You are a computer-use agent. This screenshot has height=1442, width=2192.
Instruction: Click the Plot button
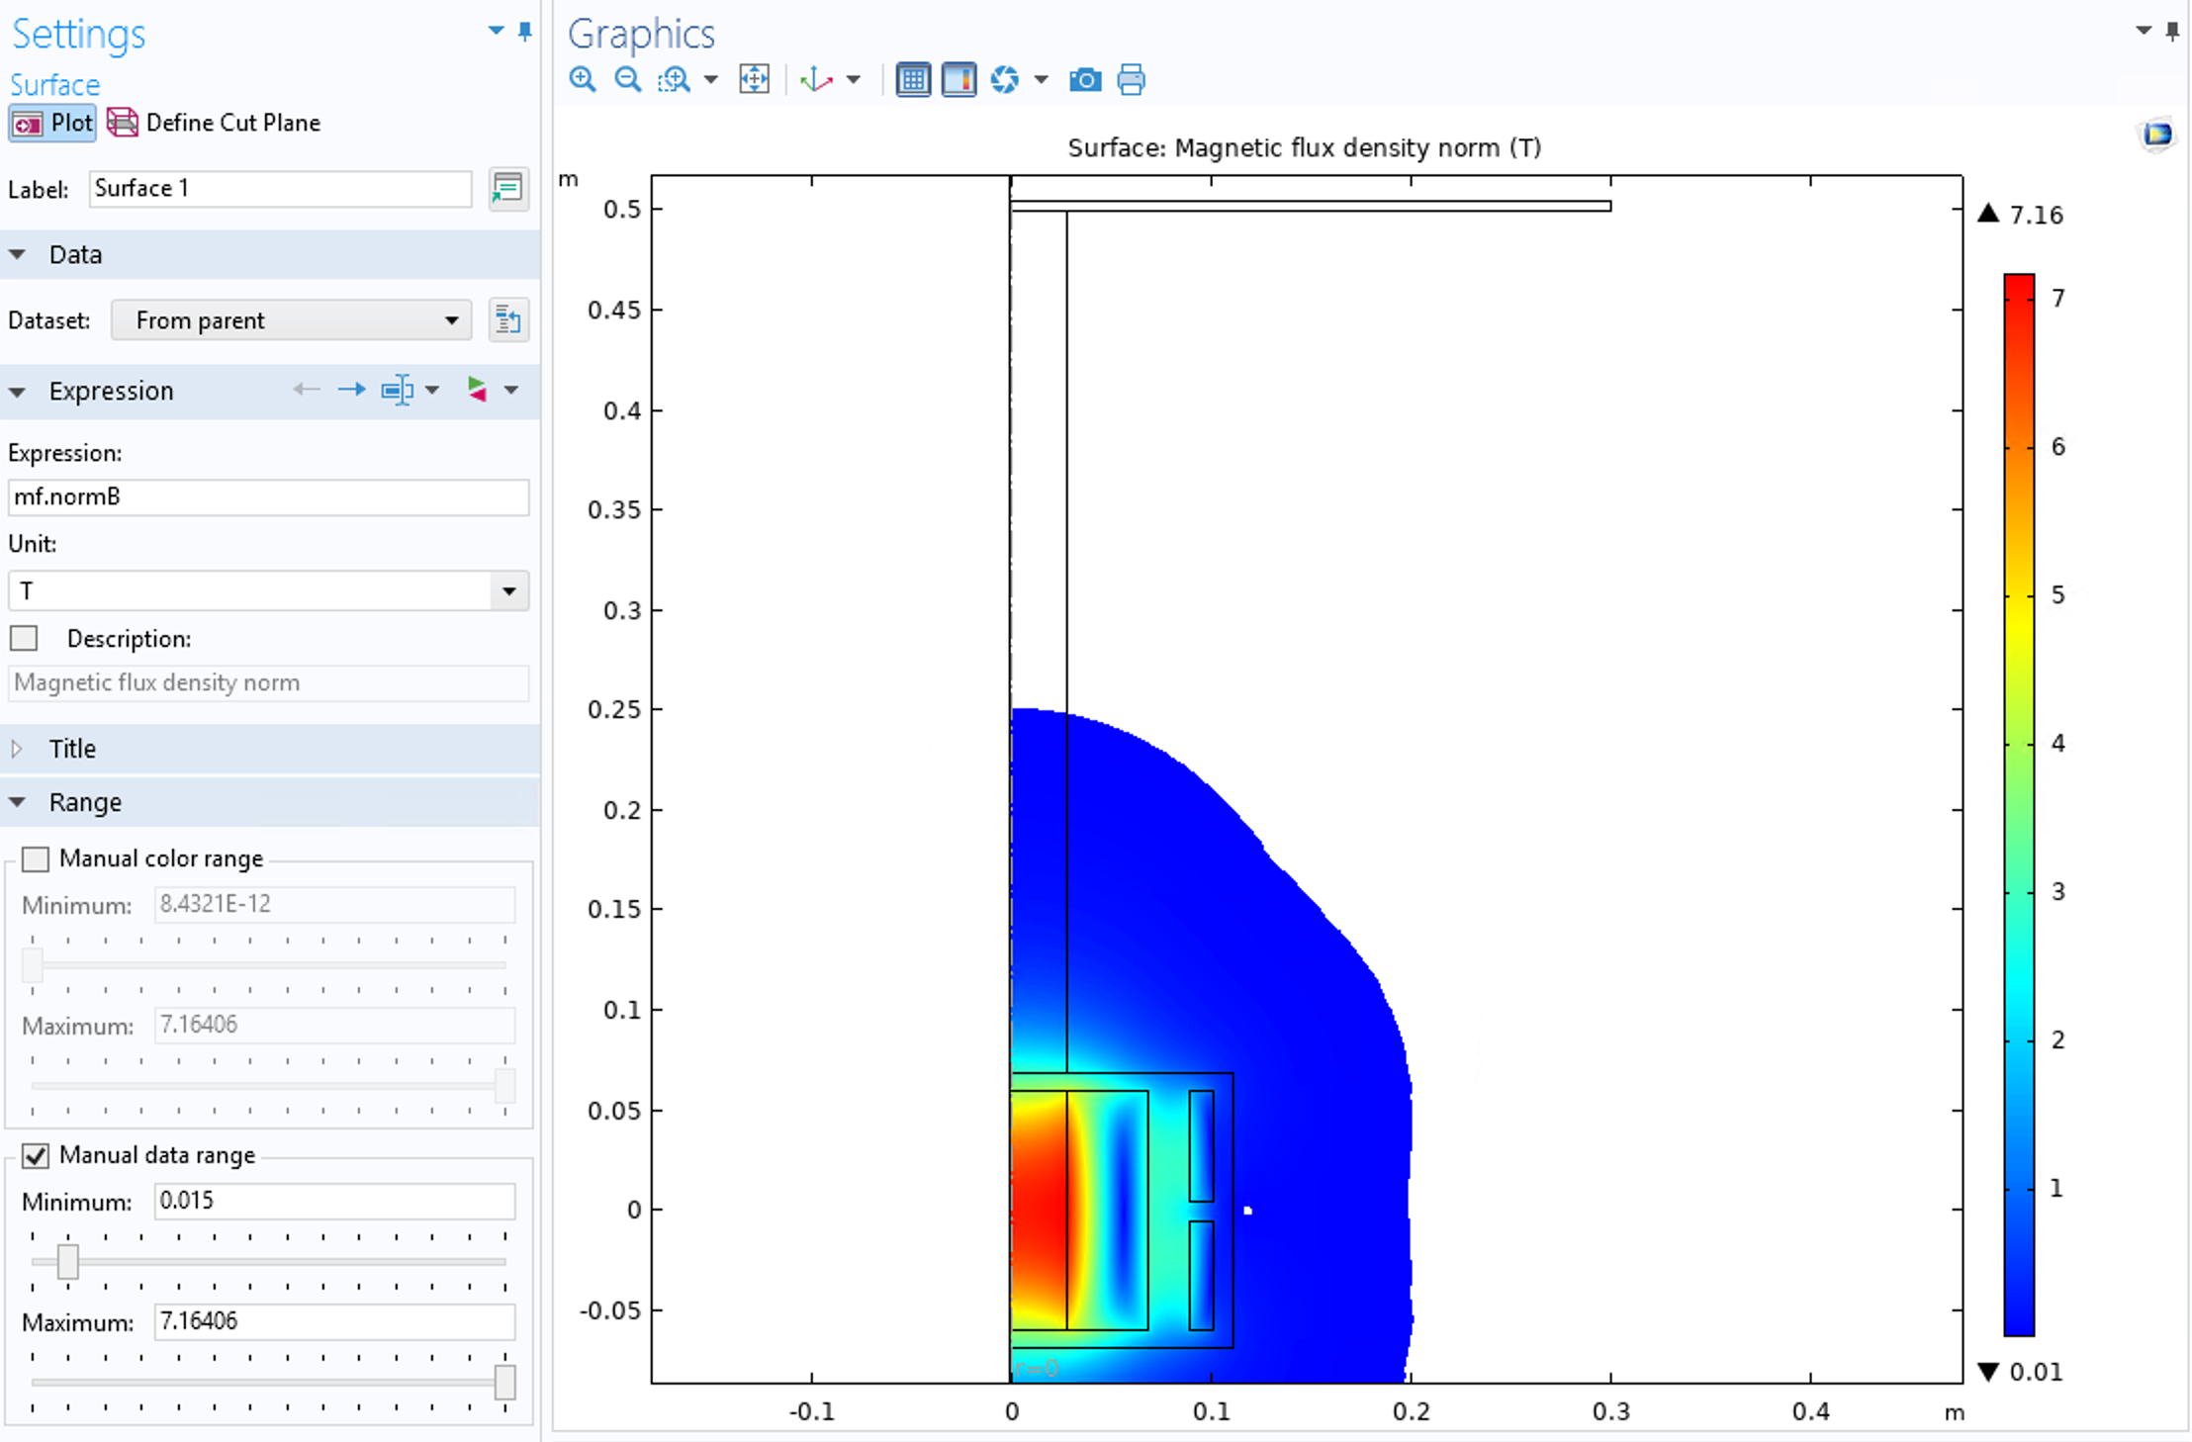tap(52, 124)
